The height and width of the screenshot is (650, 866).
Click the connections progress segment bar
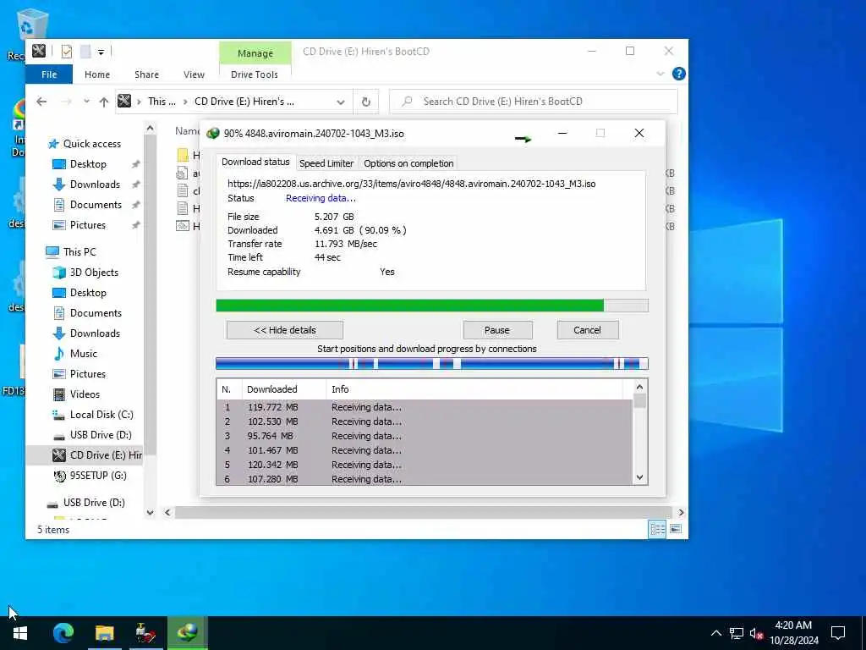432,363
